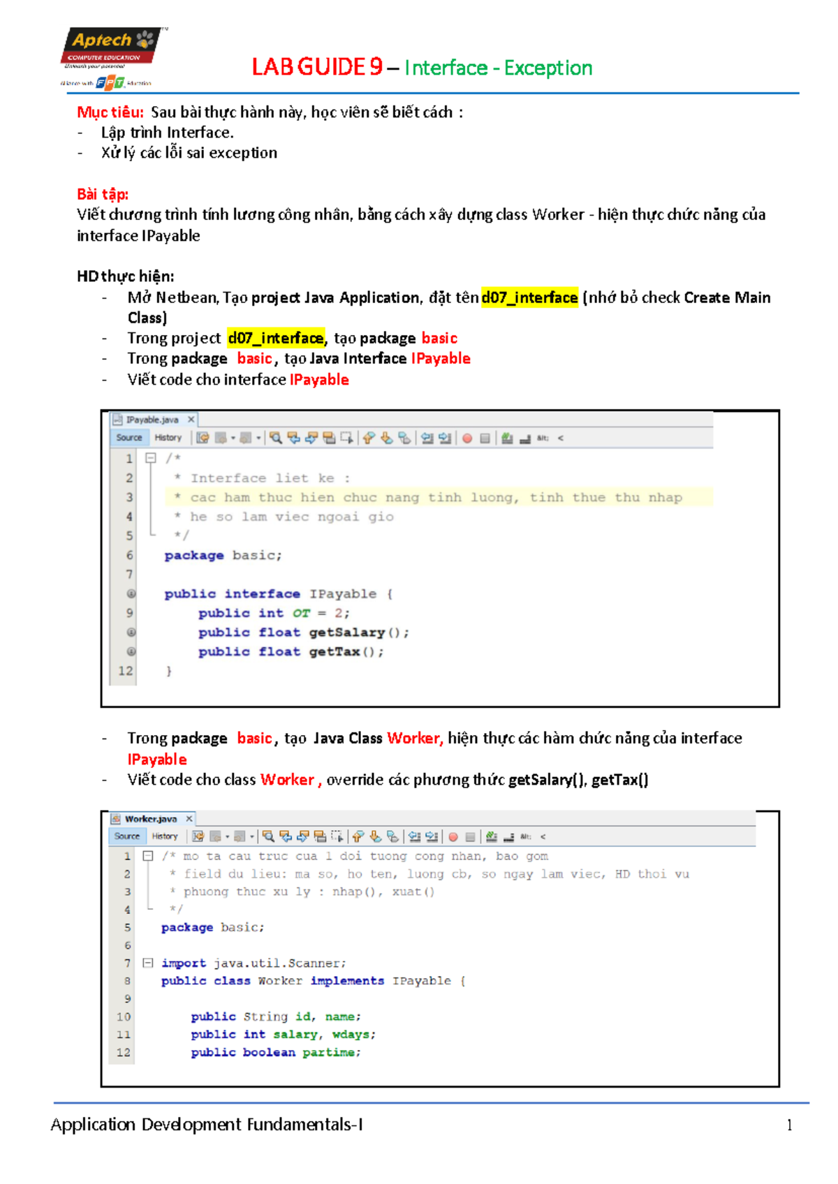The image size is (838, 1184).
Task: Click Uncomment icon in IPayable toolbar
Action: 525,438
